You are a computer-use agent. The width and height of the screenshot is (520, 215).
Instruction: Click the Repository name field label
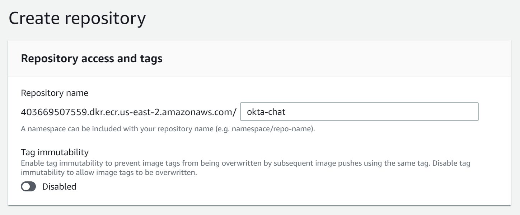point(55,93)
